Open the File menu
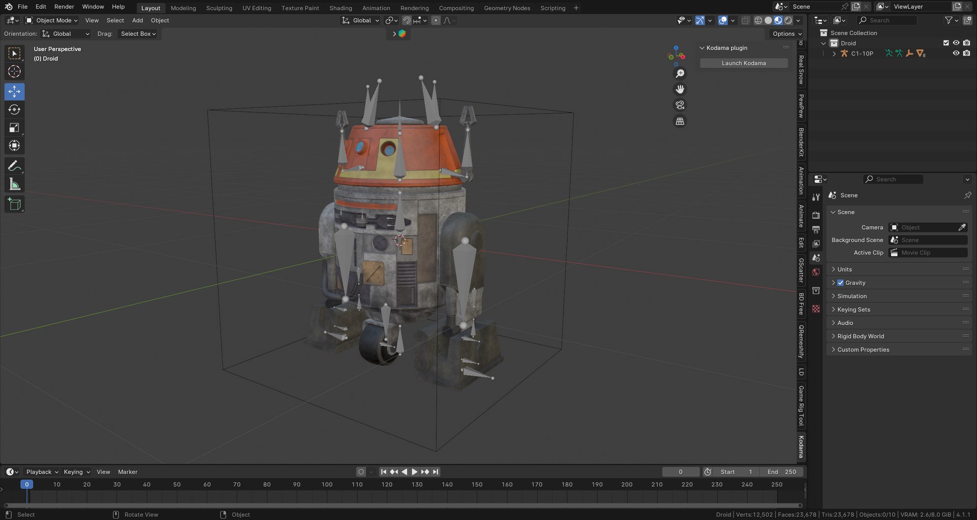Viewport: 977px width, 520px height. [x=22, y=7]
